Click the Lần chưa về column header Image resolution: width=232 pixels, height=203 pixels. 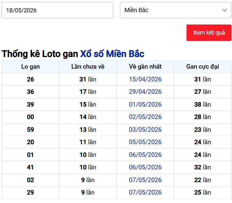(x=88, y=67)
